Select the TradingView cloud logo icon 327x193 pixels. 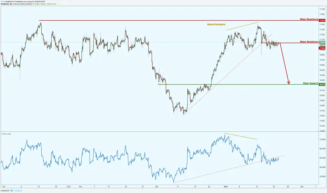click(x=12, y=191)
